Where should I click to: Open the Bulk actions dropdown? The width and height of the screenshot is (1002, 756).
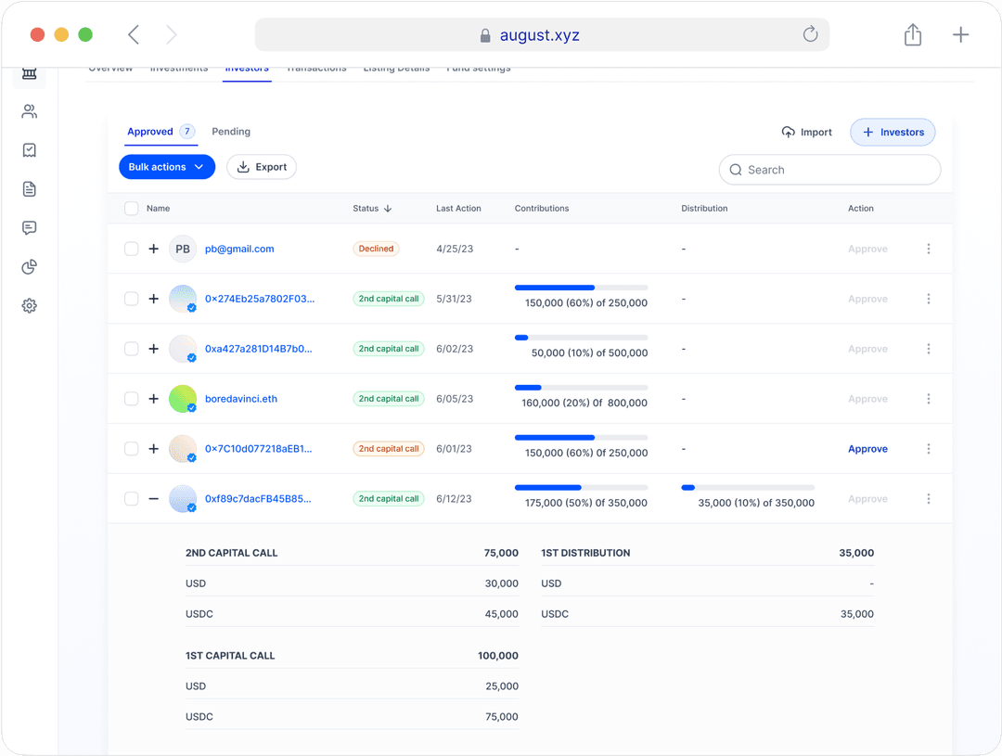(167, 167)
